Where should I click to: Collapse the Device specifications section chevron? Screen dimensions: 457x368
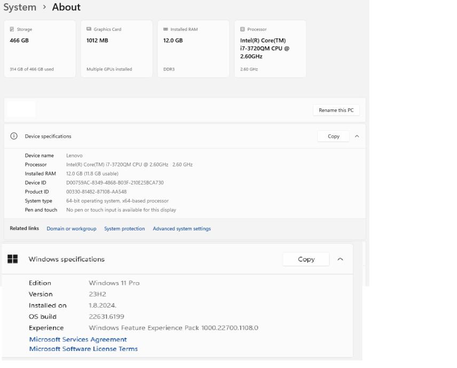357,136
